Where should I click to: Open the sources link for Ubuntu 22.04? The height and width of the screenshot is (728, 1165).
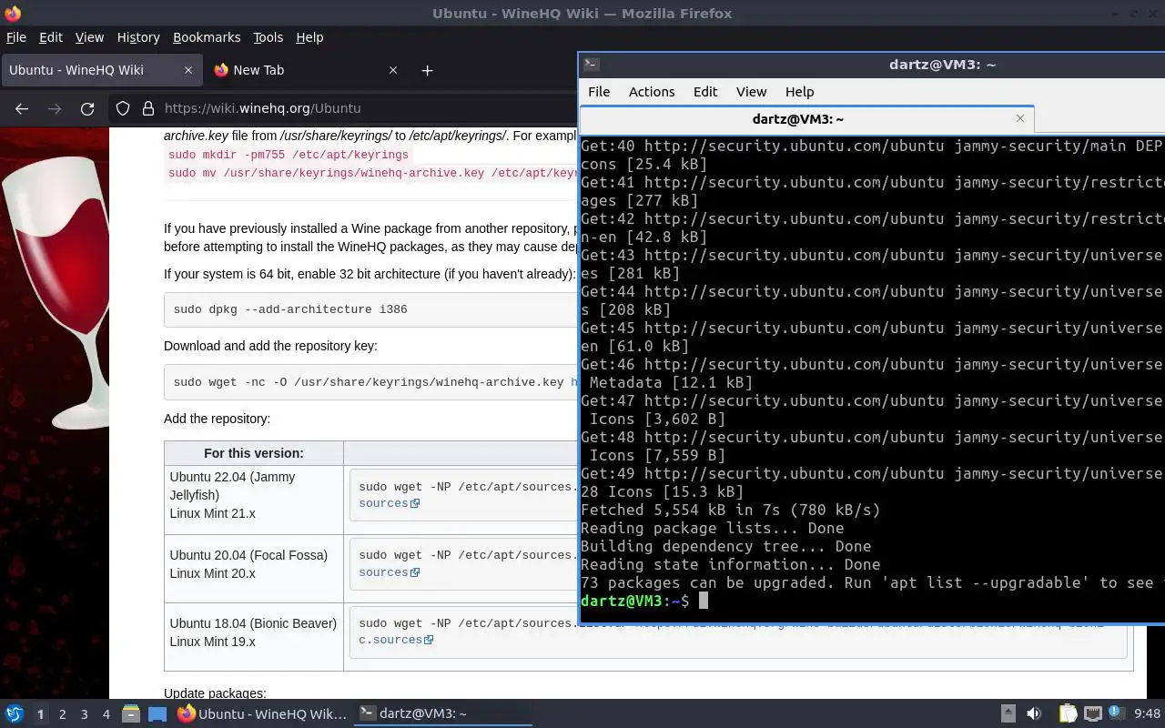(389, 503)
